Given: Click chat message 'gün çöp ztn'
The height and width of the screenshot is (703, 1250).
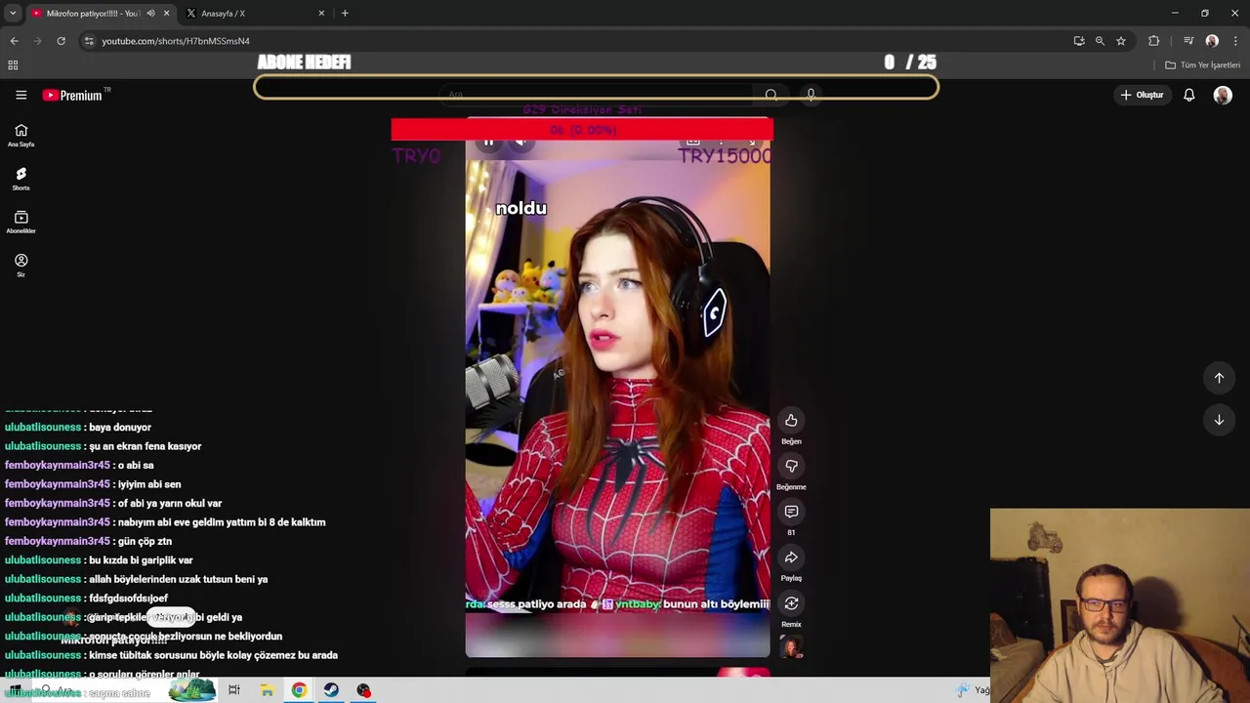Looking at the screenshot, I should 145,542.
